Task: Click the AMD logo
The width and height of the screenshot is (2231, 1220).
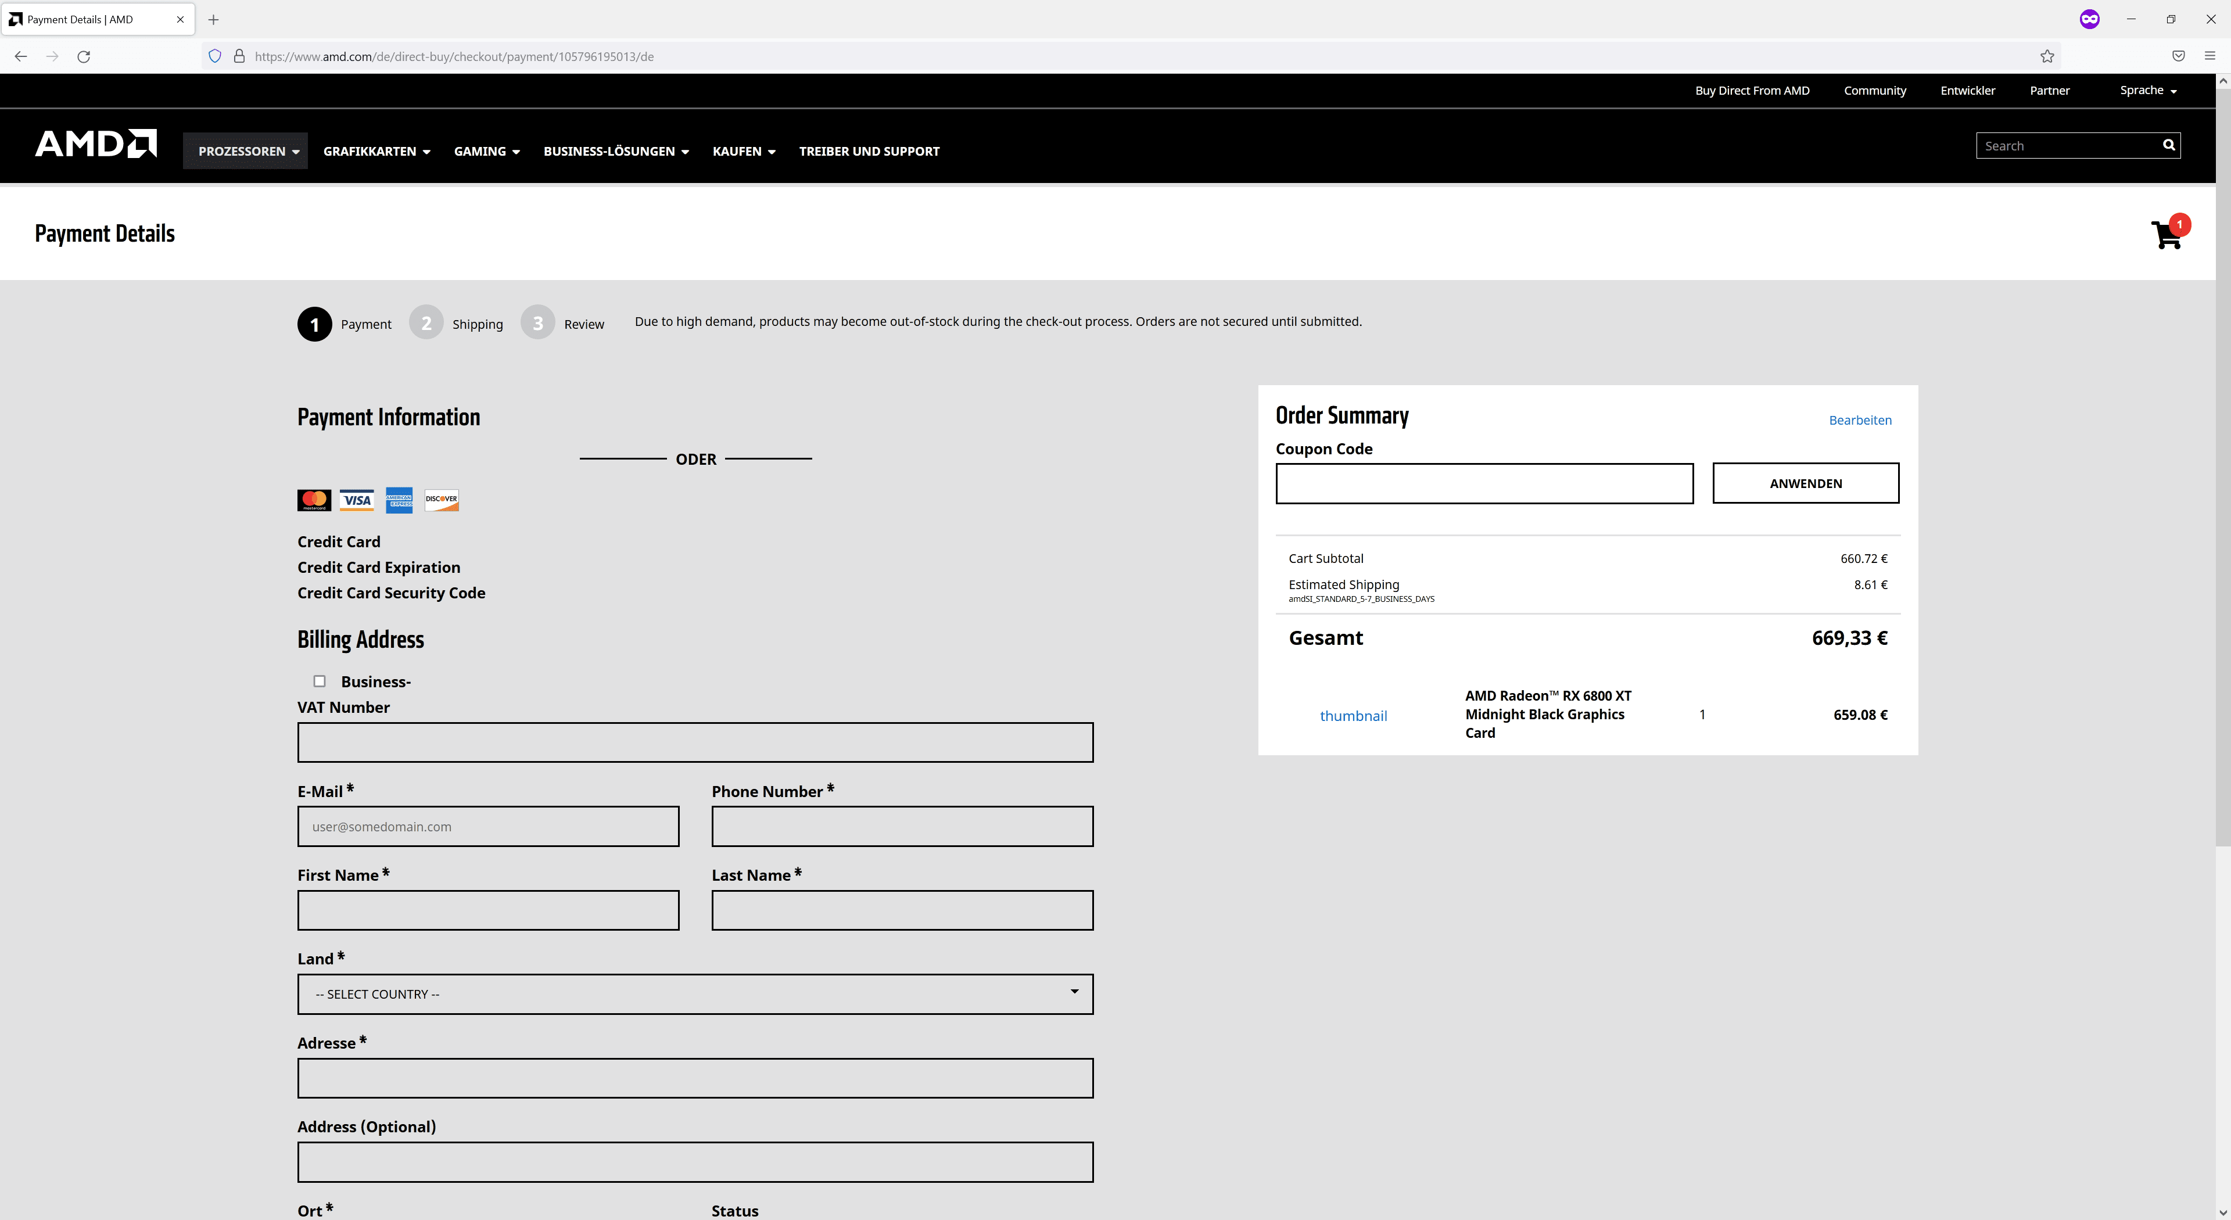Action: pyautogui.click(x=95, y=143)
